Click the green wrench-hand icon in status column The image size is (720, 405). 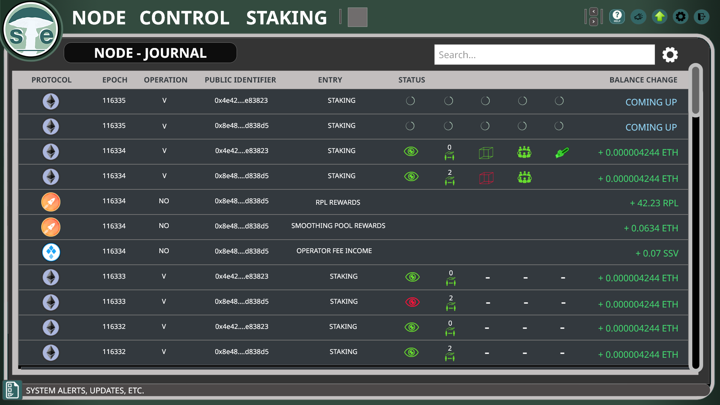pyautogui.click(x=562, y=153)
